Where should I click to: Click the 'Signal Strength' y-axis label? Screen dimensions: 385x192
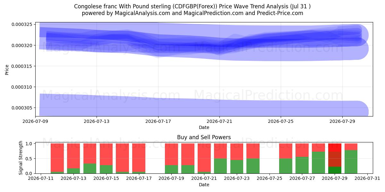tap(21, 158)
